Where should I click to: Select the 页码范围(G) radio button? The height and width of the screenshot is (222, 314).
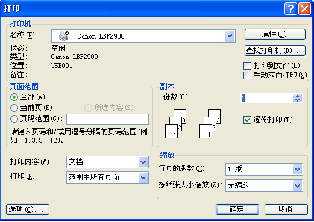[14, 119]
